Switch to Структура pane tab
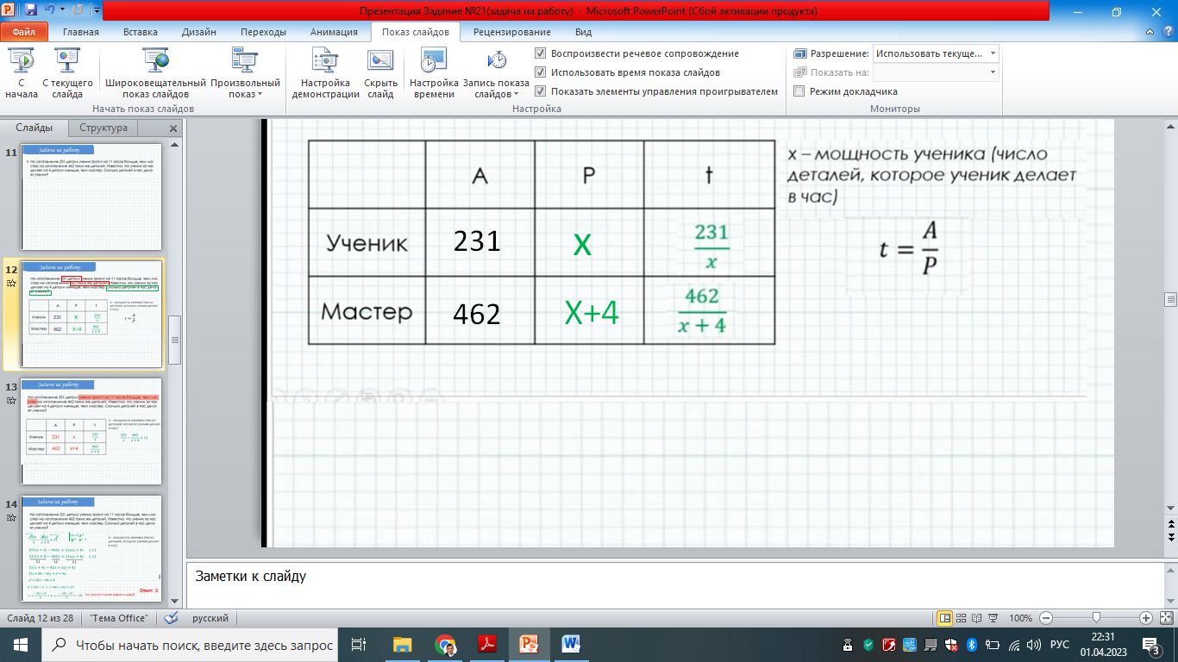The height and width of the screenshot is (662, 1178). click(103, 128)
